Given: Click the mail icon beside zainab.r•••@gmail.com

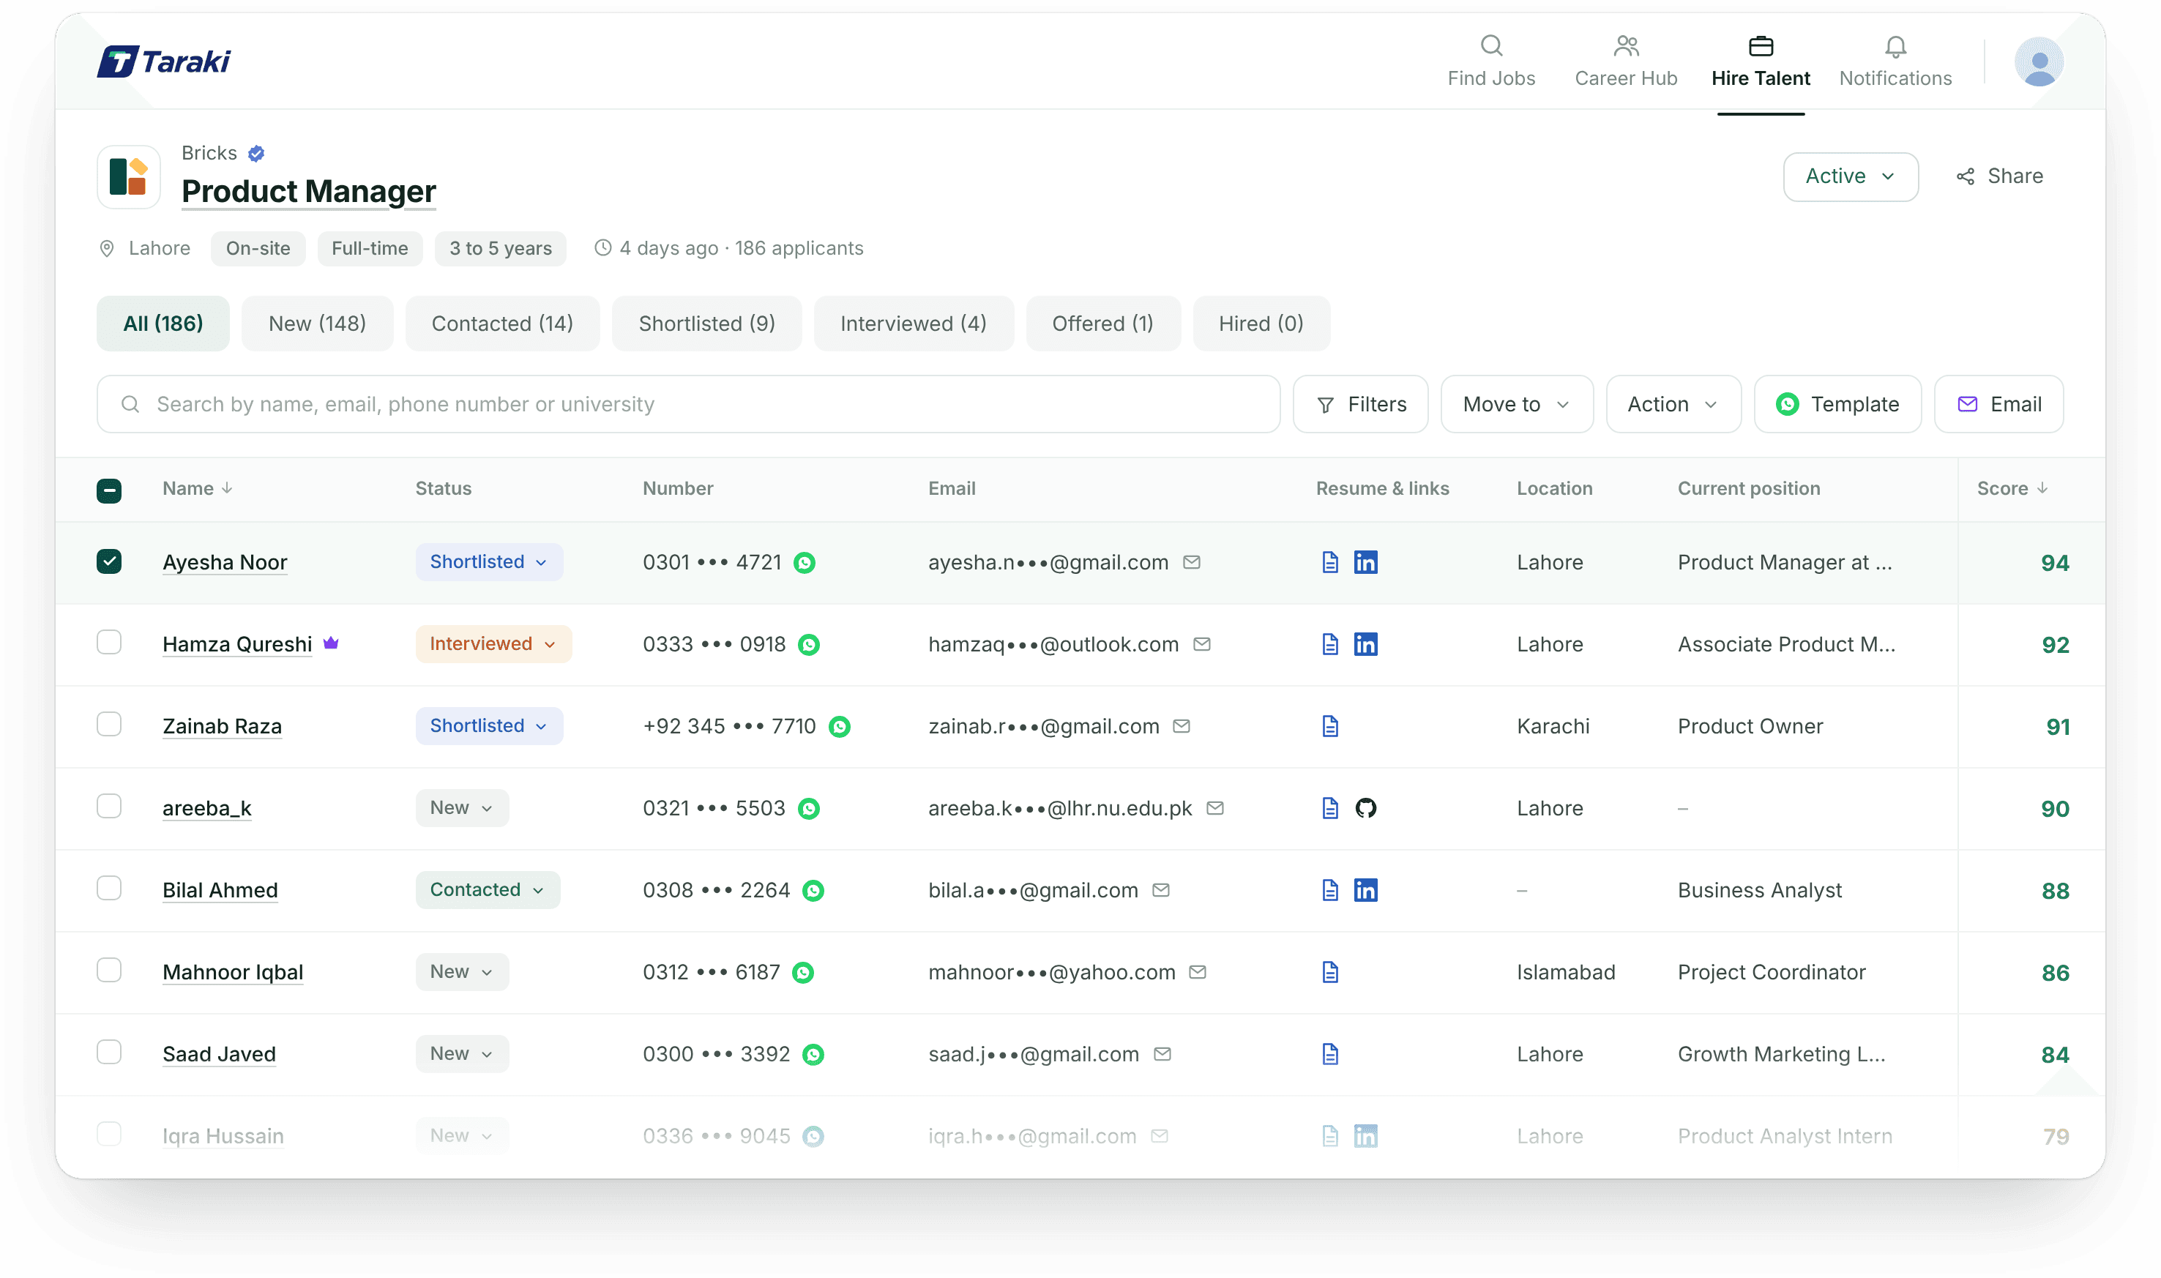Looking at the screenshot, I should pyautogui.click(x=1182, y=726).
